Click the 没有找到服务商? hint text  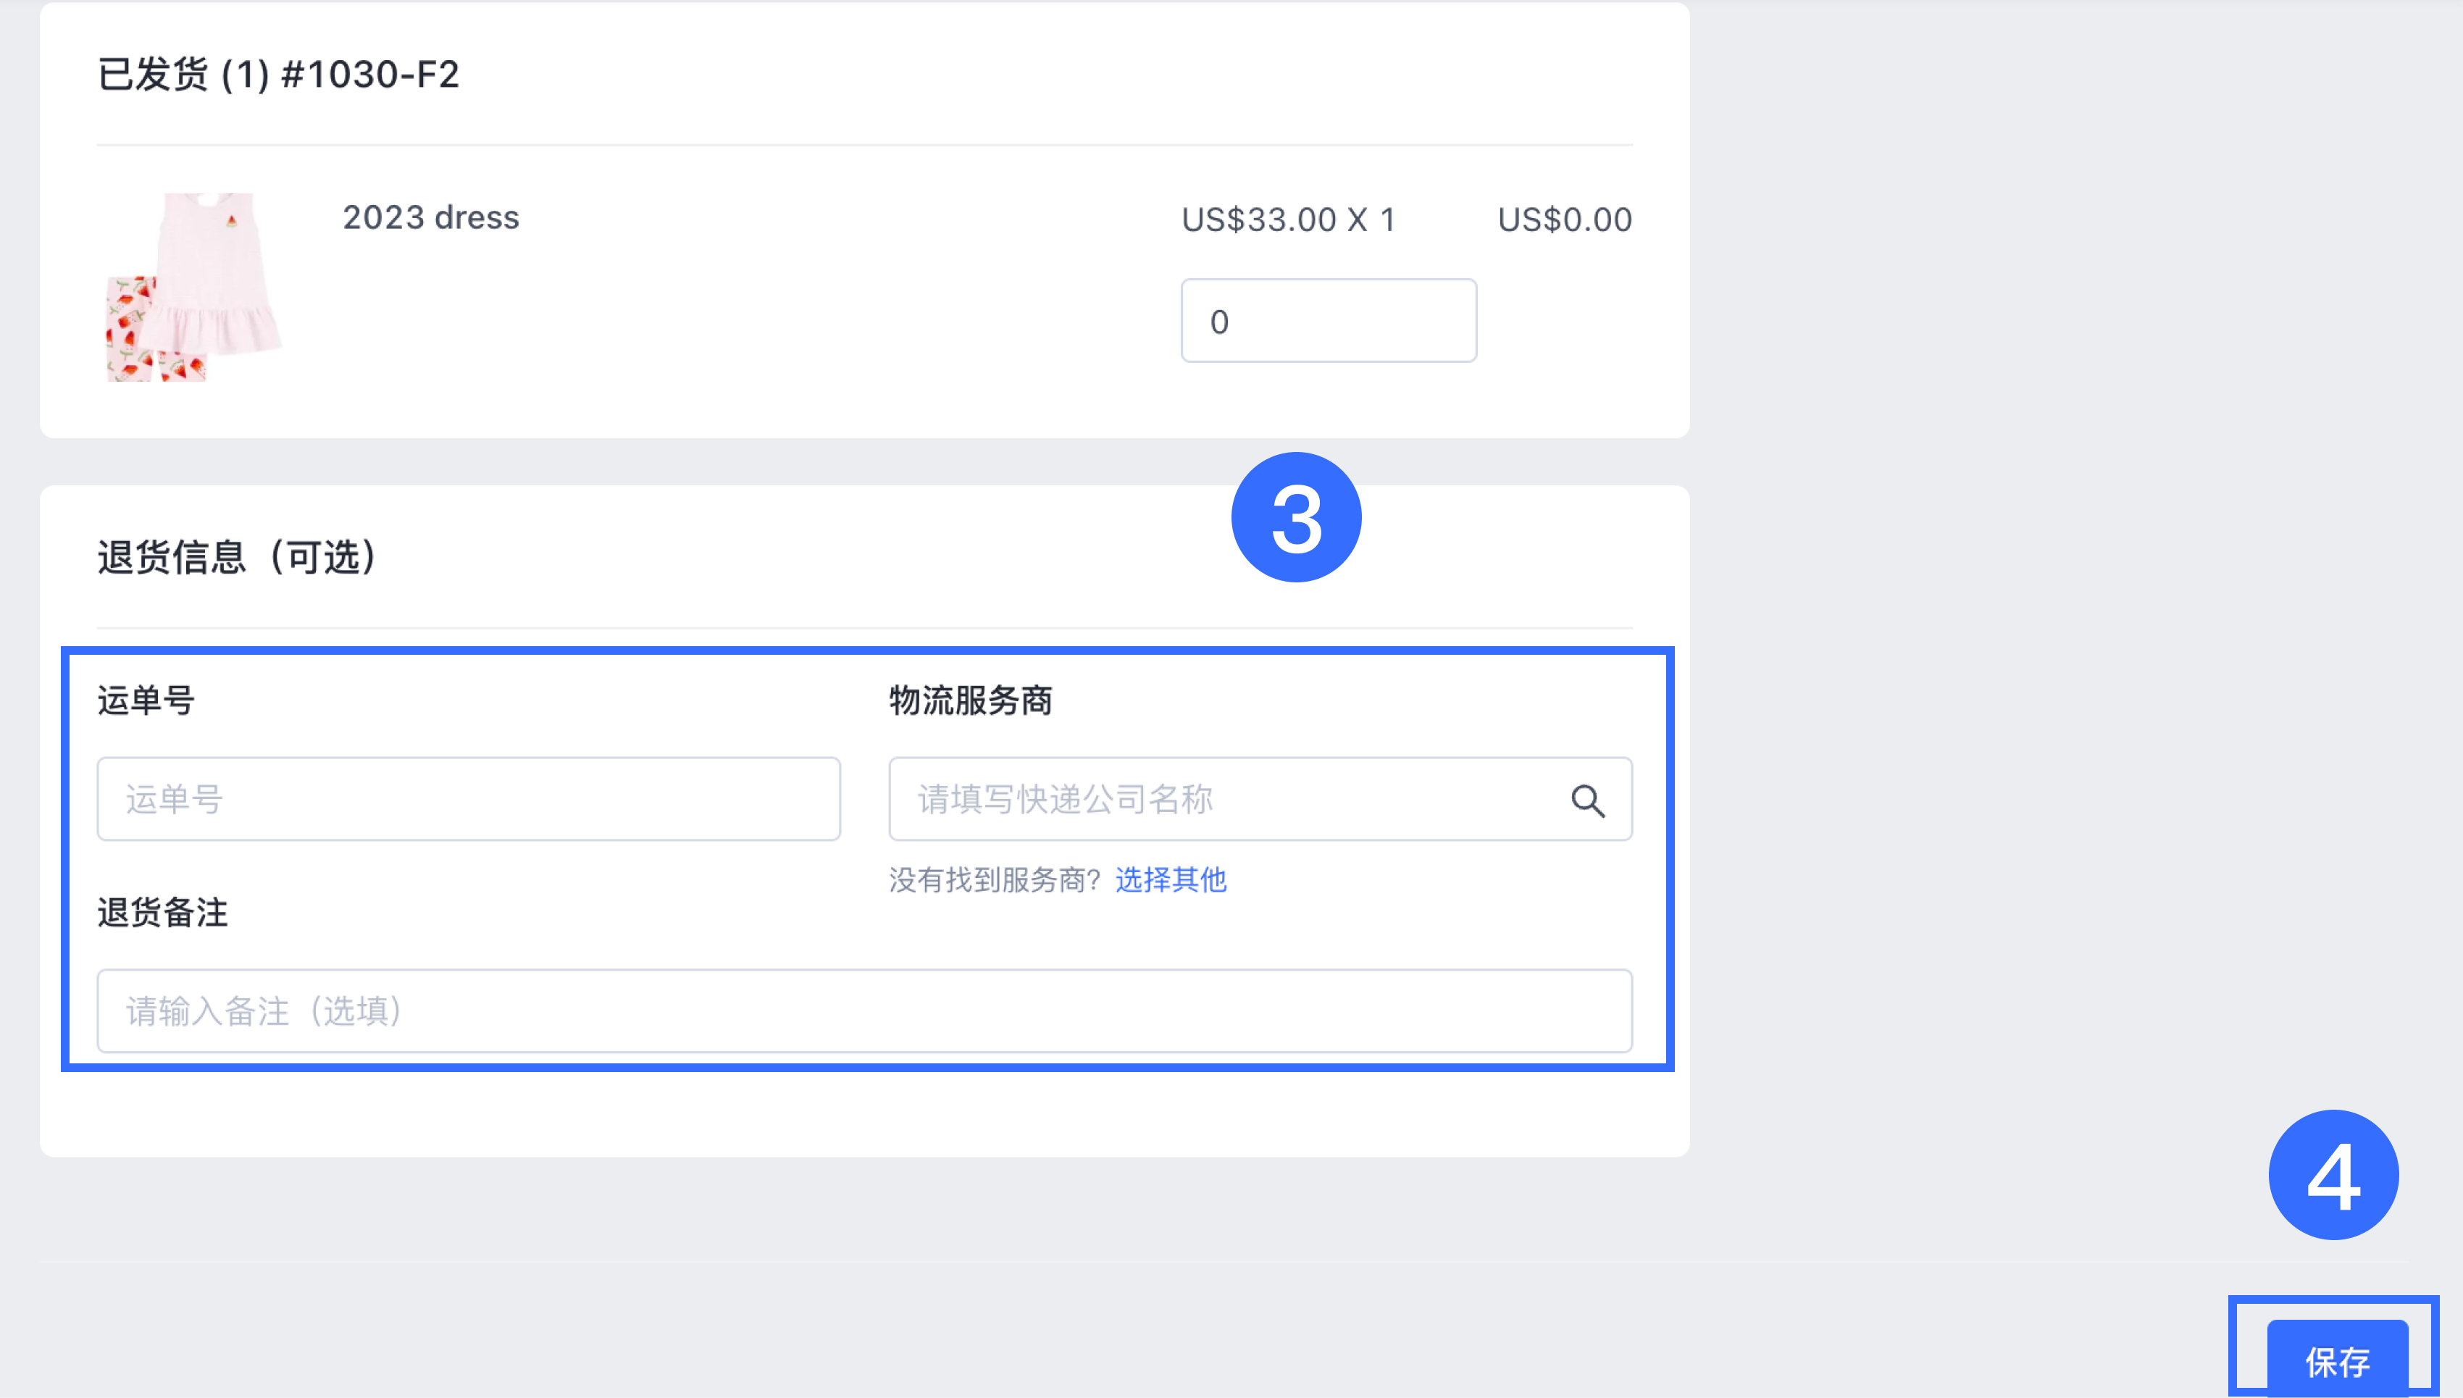coord(994,879)
